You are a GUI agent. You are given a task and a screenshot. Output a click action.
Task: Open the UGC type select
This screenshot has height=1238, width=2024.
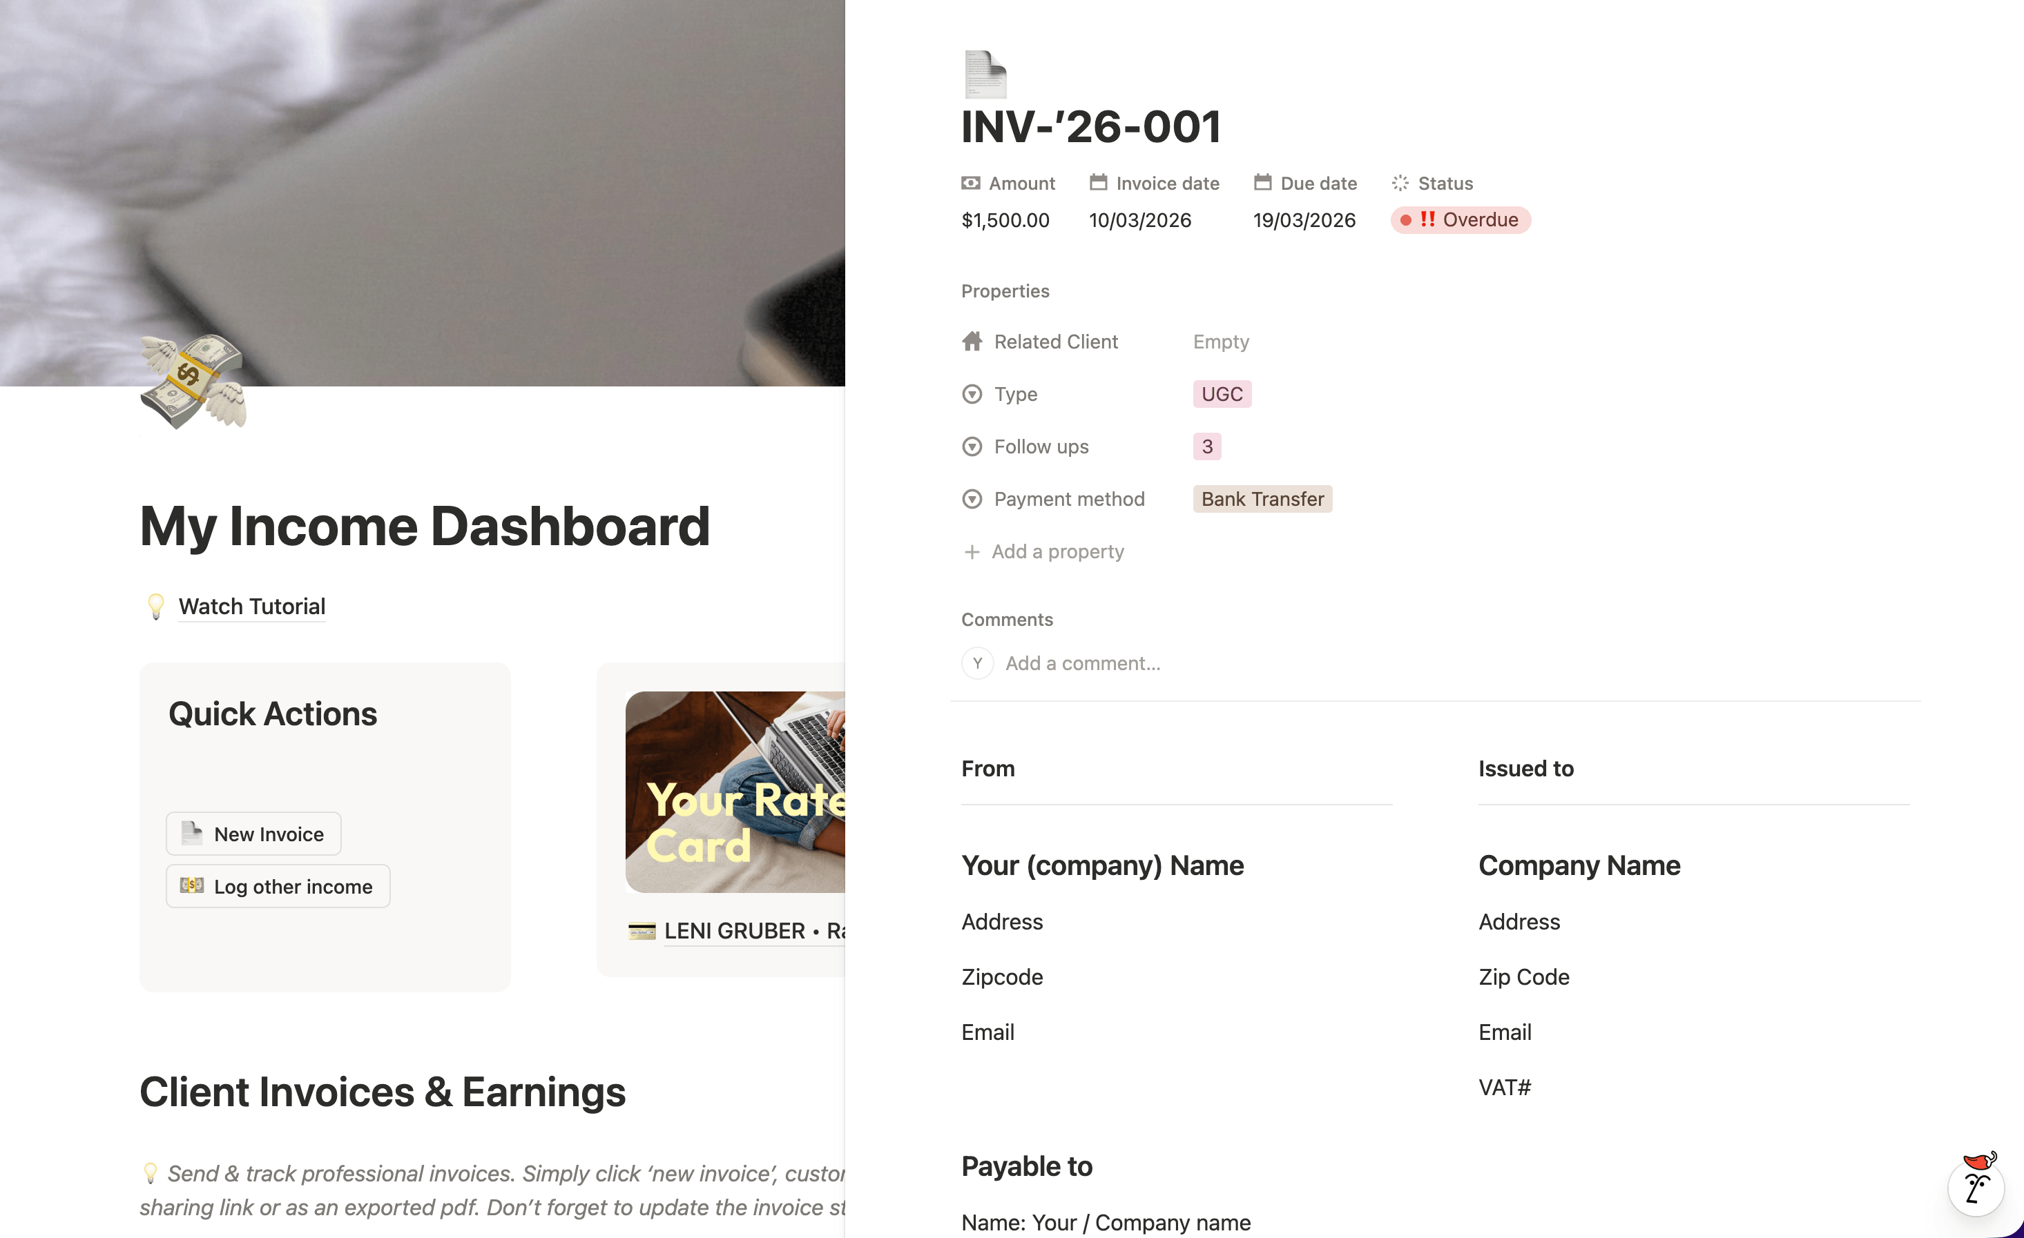(x=1222, y=394)
